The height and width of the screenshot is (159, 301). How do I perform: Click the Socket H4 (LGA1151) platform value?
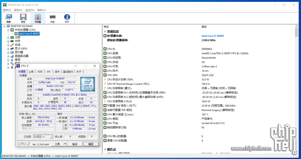(x=213, y=123)
